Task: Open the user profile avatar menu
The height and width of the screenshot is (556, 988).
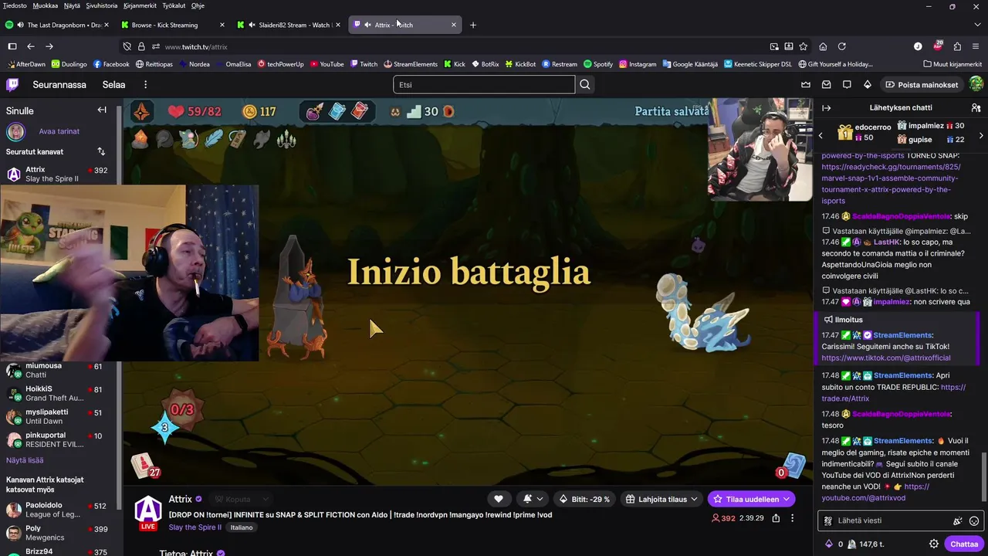Action: [x=976, y=84]
